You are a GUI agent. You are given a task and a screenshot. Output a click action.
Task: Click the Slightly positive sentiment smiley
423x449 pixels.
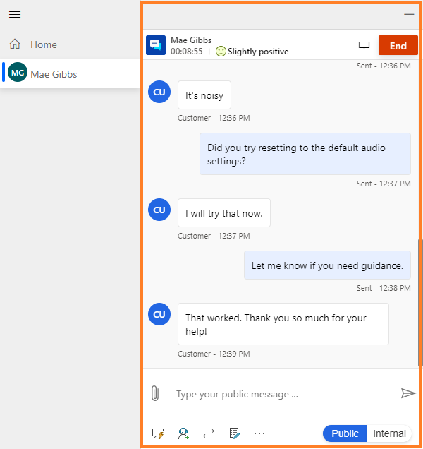221,52
